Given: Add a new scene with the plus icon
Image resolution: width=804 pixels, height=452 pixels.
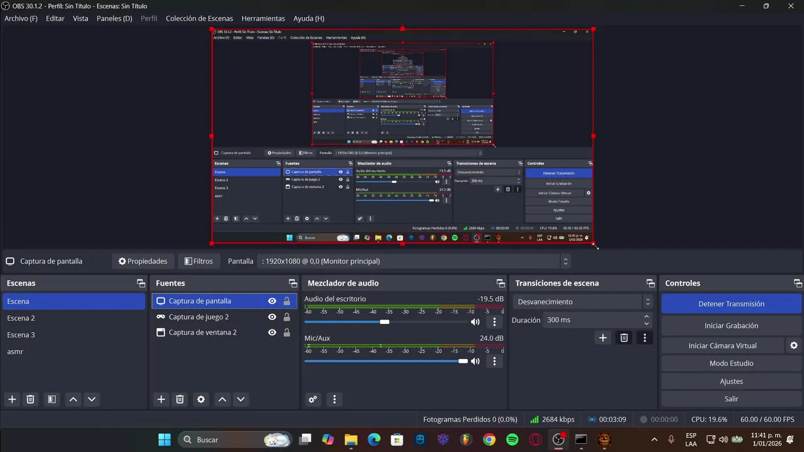Looking at the screenshot, I should (x=12, y=399).
